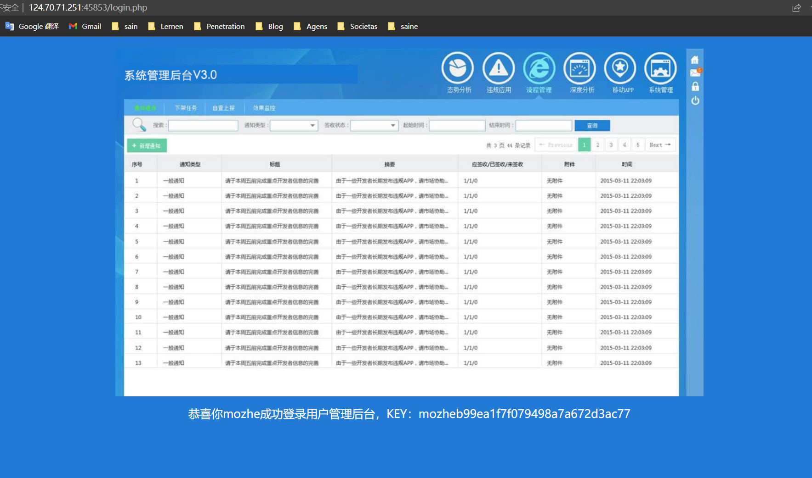Select the highlighted green first tab
This screenshot has width=812, height=478.
(x=145, y=108)
